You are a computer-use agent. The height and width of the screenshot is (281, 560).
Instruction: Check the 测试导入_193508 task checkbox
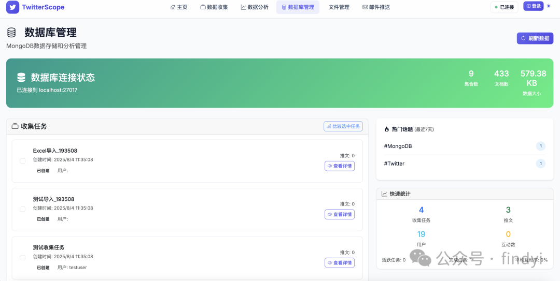[22, 209]
